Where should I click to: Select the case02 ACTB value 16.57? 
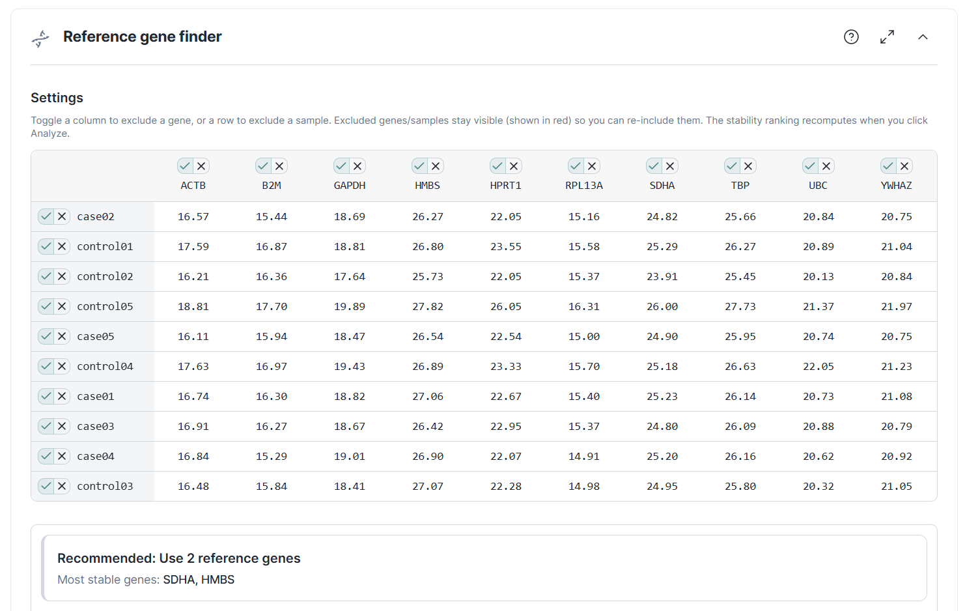(193, 216)
